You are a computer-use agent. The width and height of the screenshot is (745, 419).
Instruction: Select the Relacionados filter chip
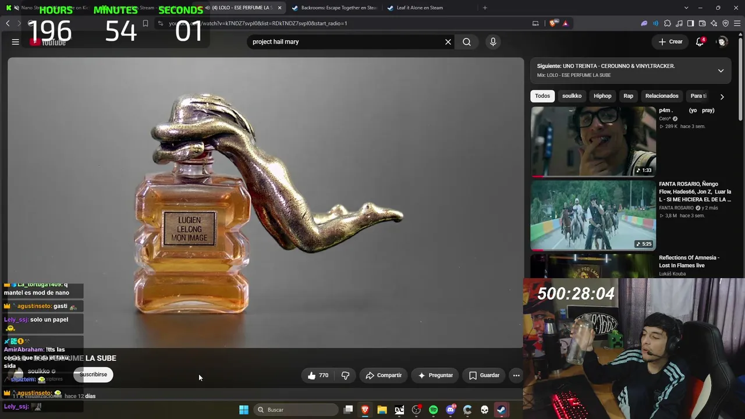click(x=662, y=96)
